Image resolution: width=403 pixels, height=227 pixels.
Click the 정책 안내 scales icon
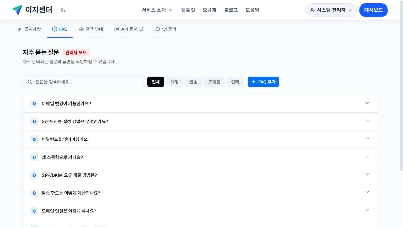click(x=81, y=29)
